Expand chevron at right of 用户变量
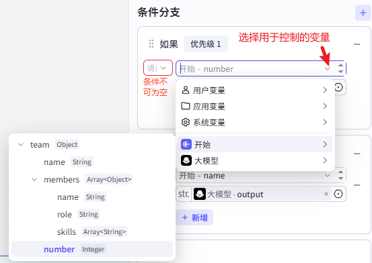Viewport: 372px width, 263px height. point(325,90)
